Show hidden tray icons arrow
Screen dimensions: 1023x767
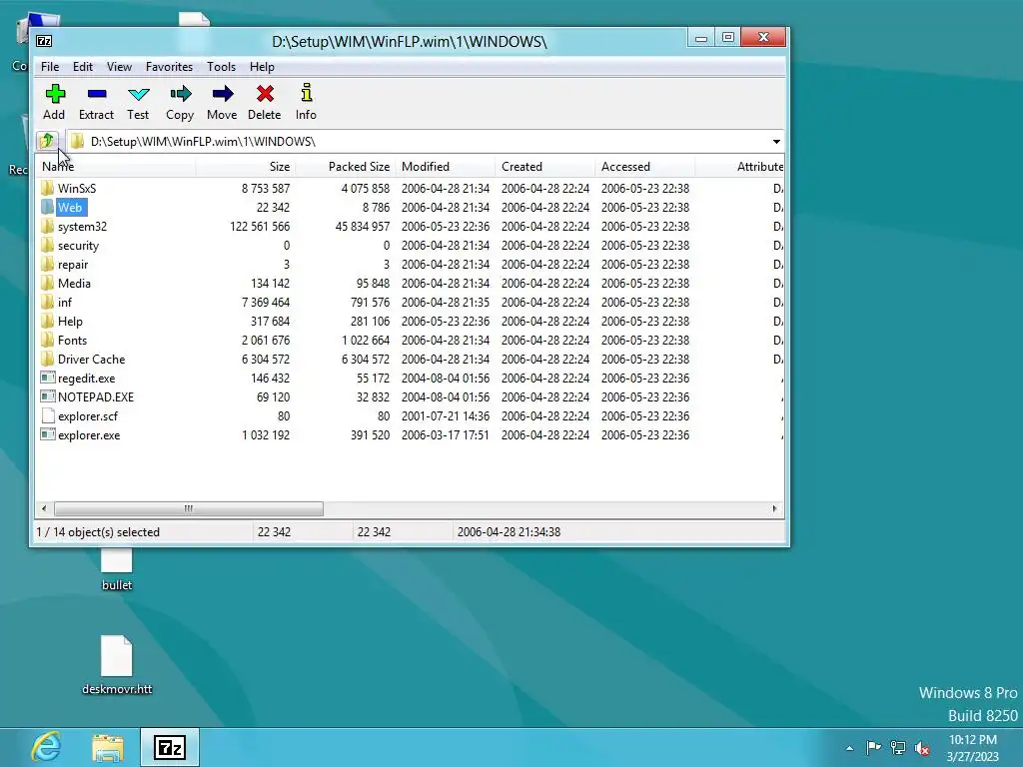click(849, 748)
